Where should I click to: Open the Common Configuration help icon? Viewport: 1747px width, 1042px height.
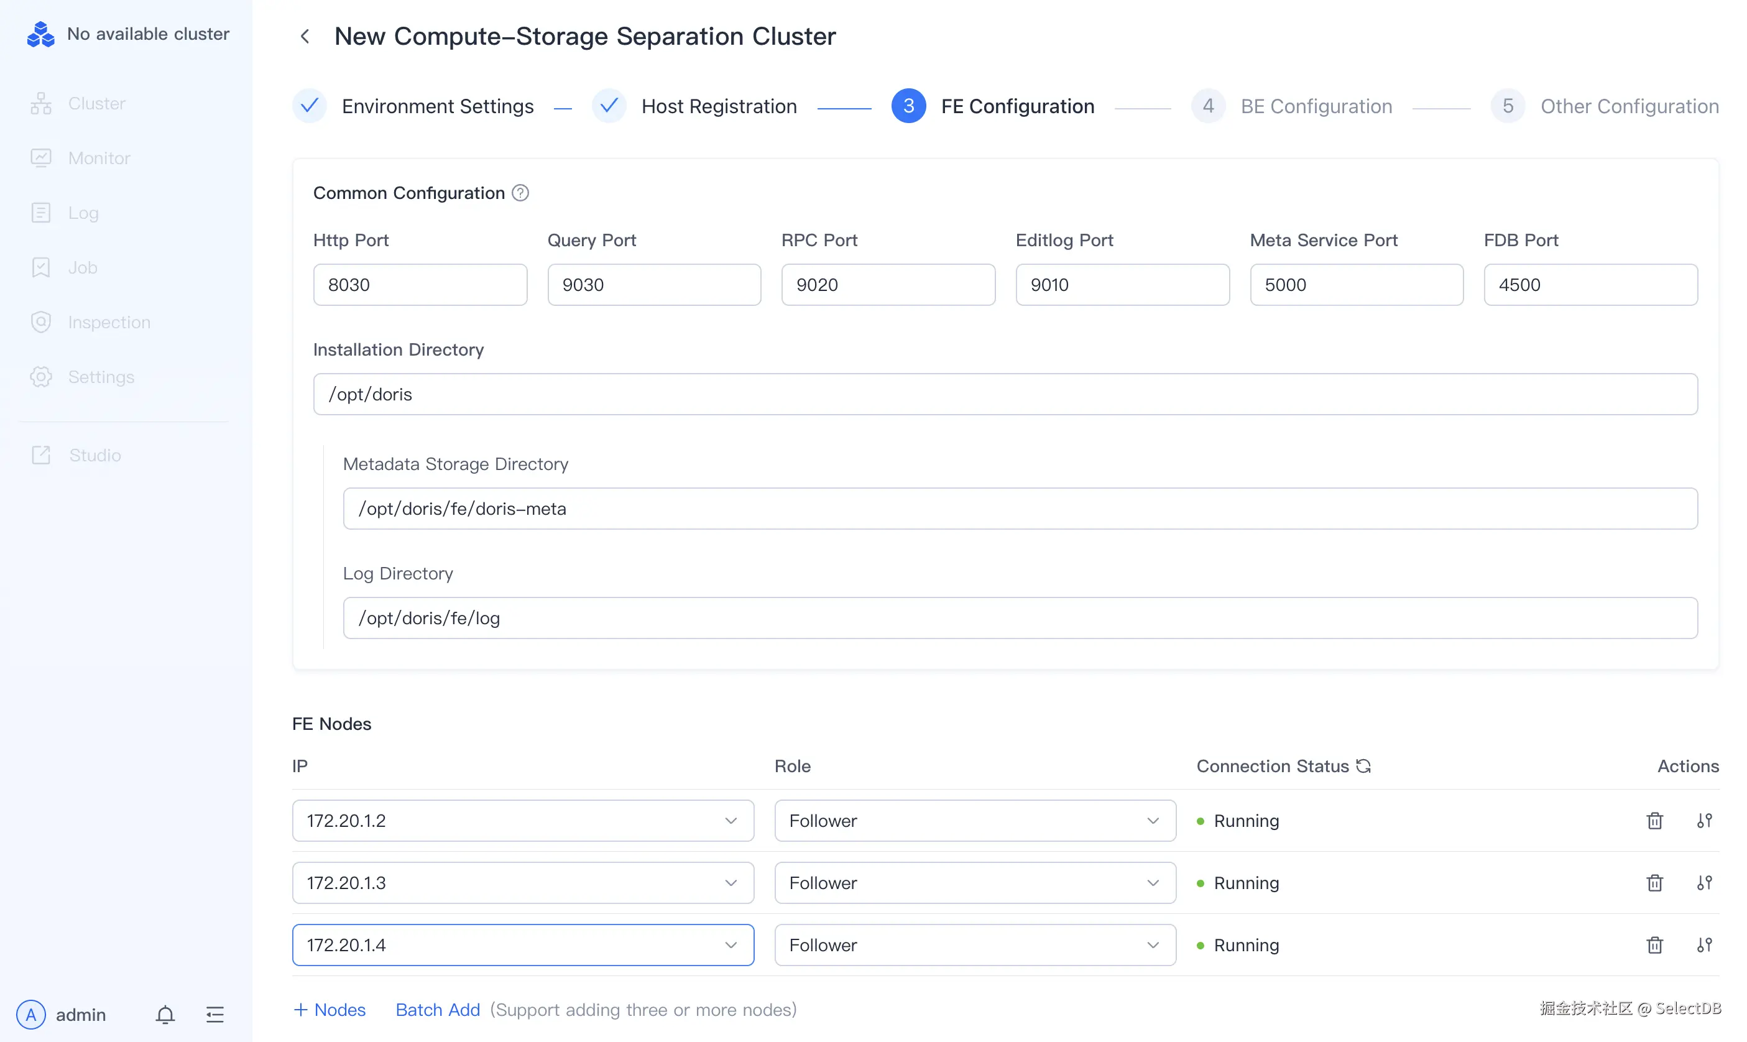point(520,193)
